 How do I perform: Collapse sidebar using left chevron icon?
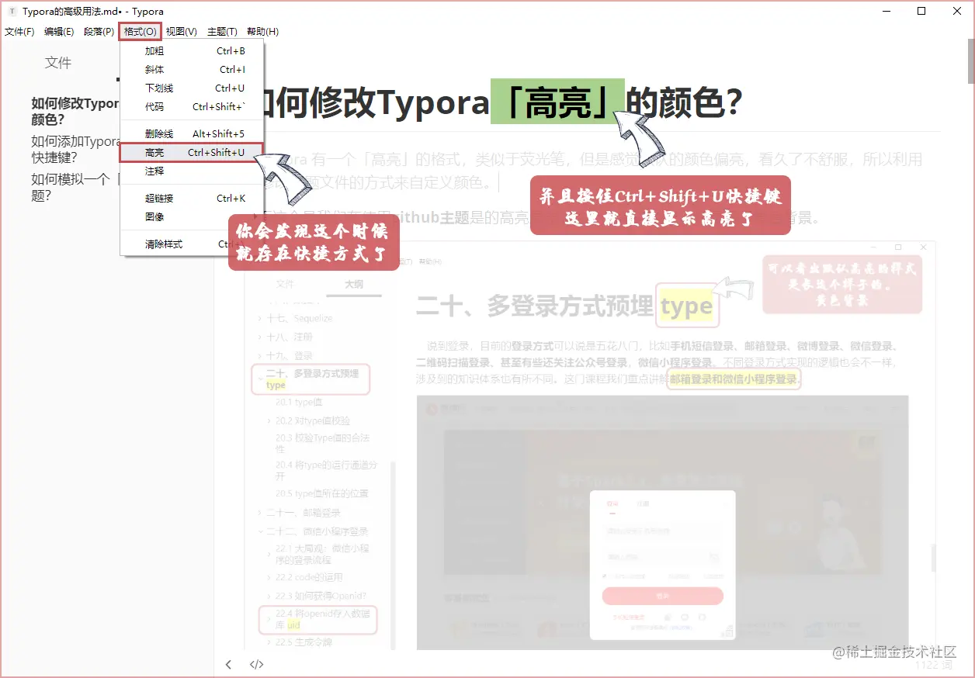pyautogui.click(x=228, y=664)
